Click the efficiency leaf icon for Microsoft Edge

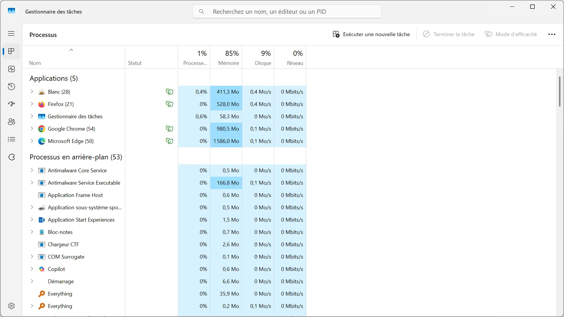point(169,141)
